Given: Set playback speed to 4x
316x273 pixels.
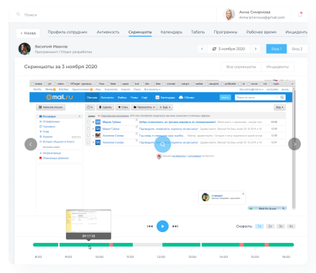Looking at the screenshot, I should (291, 226).
